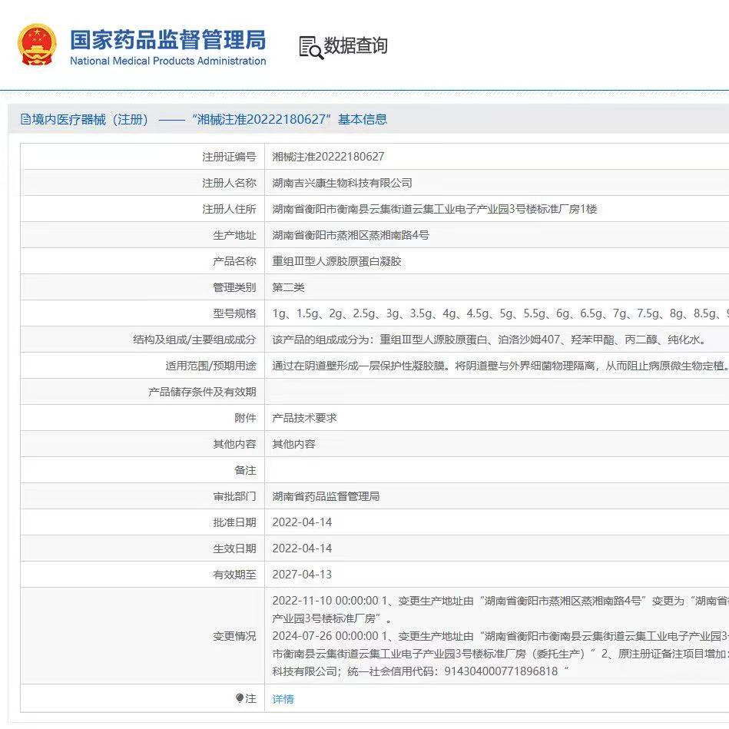Screen dimensions: 729x729
Task: Click the model specs row 1g、1.5g、2g
Action: [x=500, y=313]
